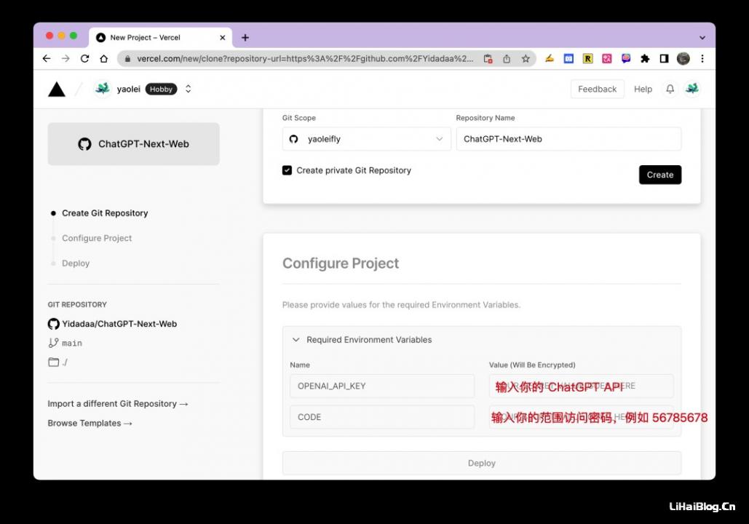Open the Git Scope yaoleifly dropdown
This screenshot has width=749, height=524.
tap(366, 139)
